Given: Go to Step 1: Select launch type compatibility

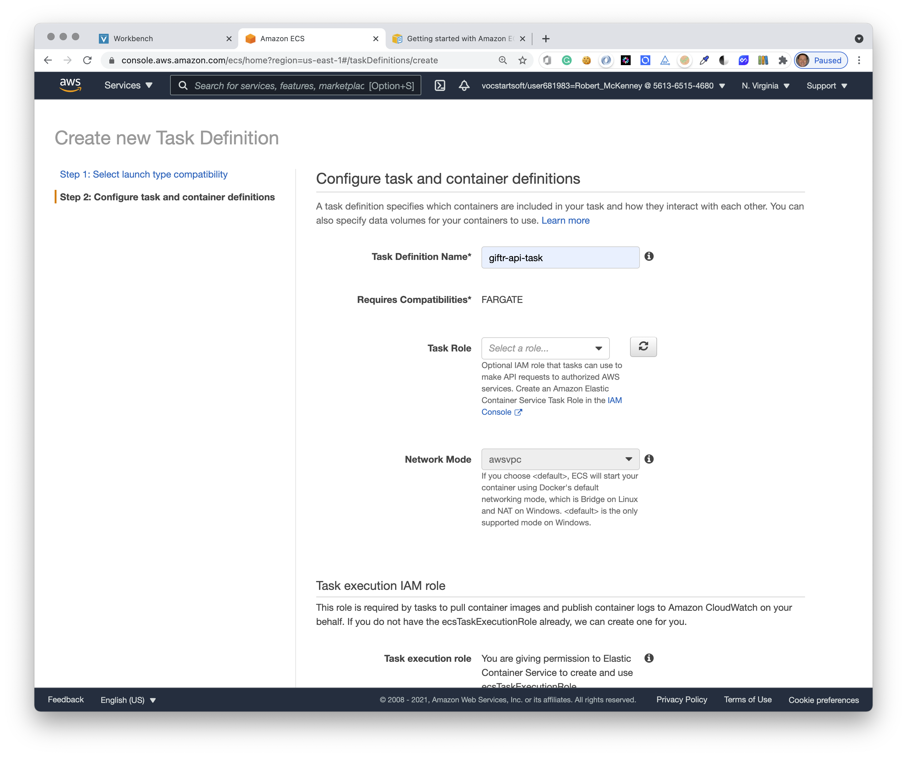Looking at the screenshot, I should tap(143, 175).
